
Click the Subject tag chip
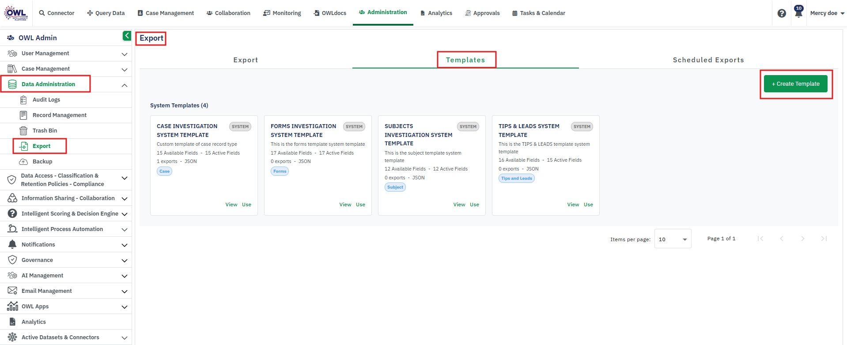[395, 187]
